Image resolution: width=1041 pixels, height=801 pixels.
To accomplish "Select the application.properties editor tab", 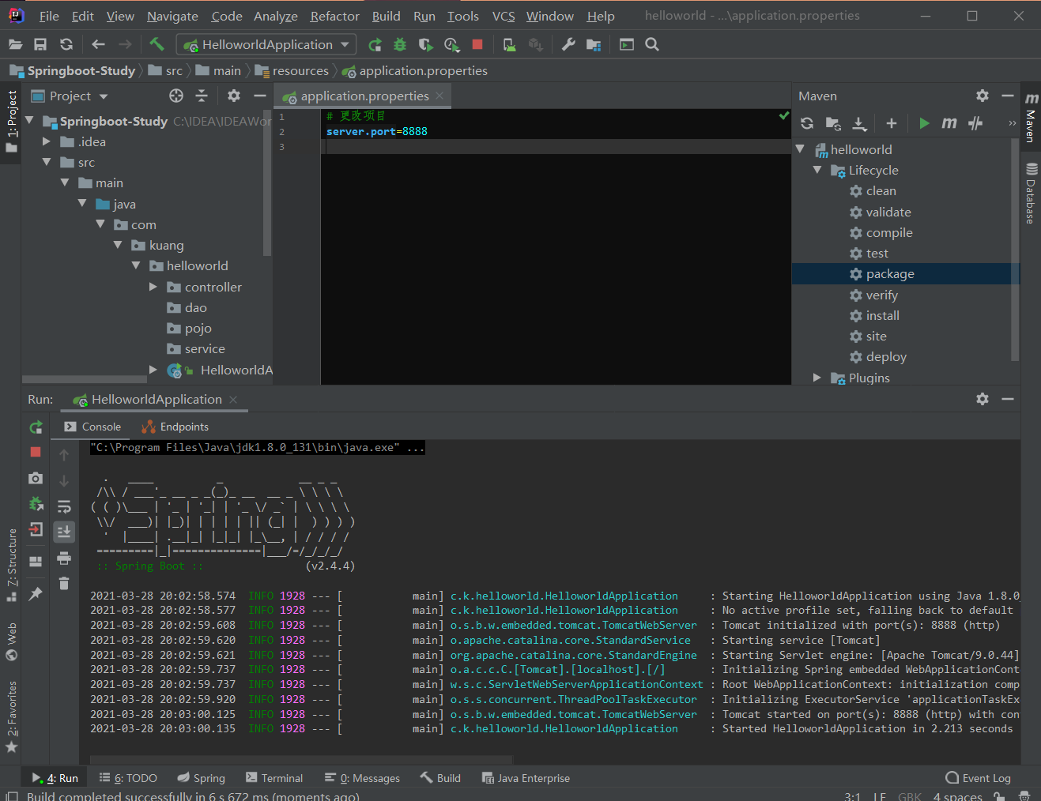I will coord(363,96).
